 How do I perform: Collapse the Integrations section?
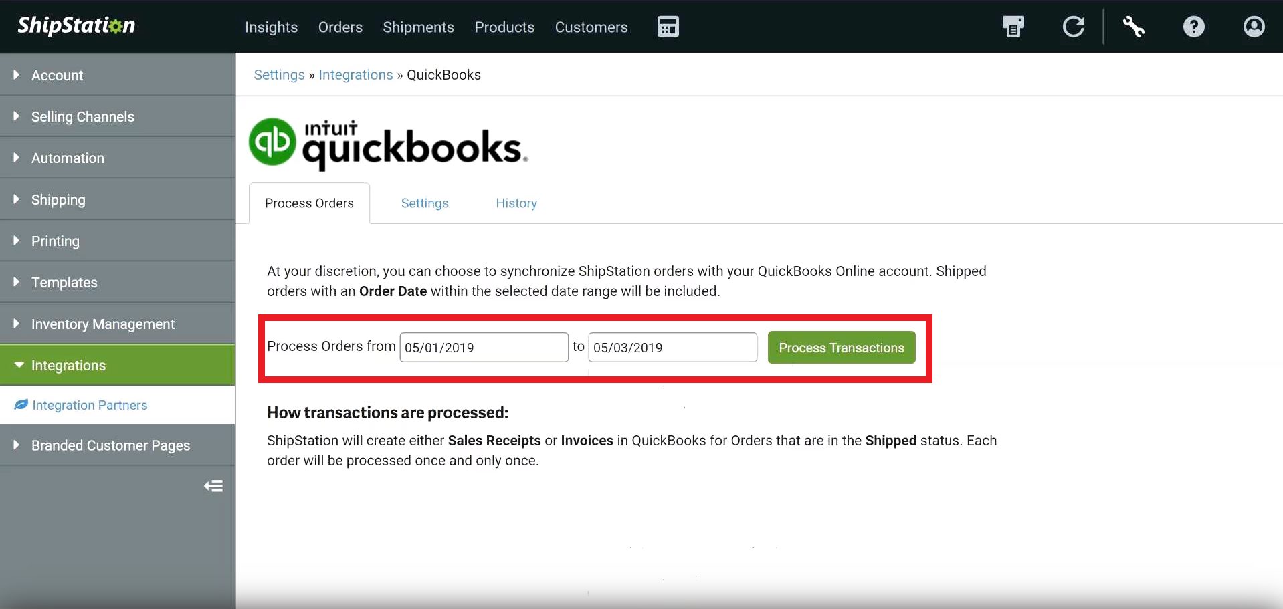coord(118,365)
